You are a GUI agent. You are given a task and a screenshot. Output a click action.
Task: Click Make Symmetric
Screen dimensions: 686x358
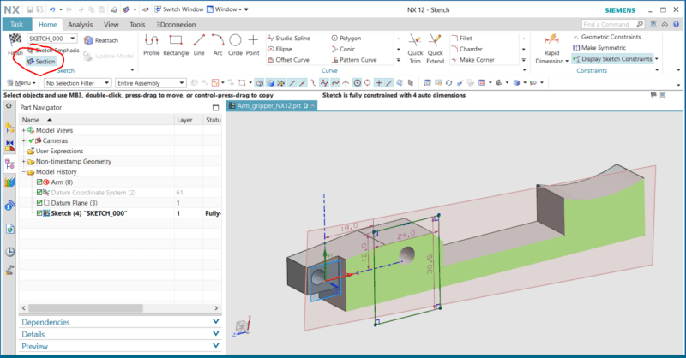599,48
